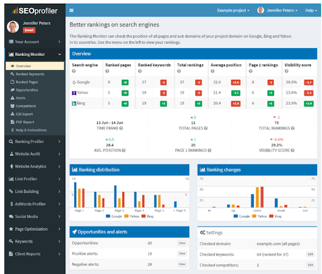Viewport: 322px width, 274px height.
Task: Expand the Link Building chevron
Action: click(x=60, y=191)
